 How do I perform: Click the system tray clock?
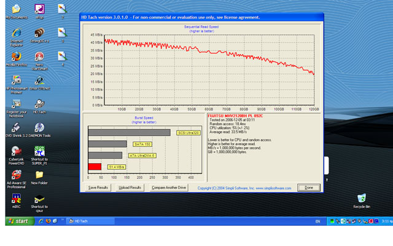[x=387, y=221]
